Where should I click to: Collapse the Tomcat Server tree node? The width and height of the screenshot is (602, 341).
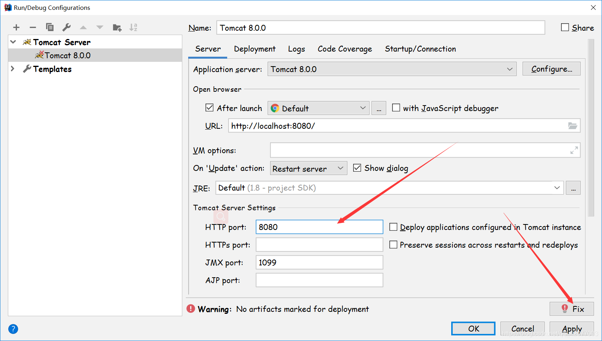click(13, 42)
